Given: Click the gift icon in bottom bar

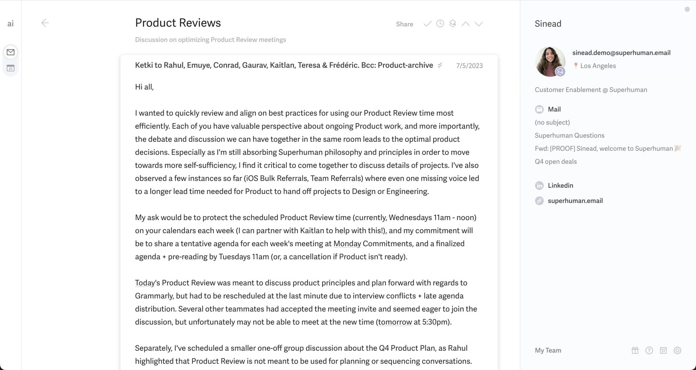Looking at the screenshot, I should pos(635,350).
